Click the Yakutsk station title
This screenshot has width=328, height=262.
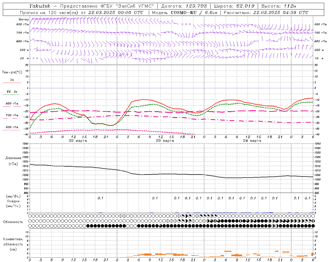[x=39, y=6]
